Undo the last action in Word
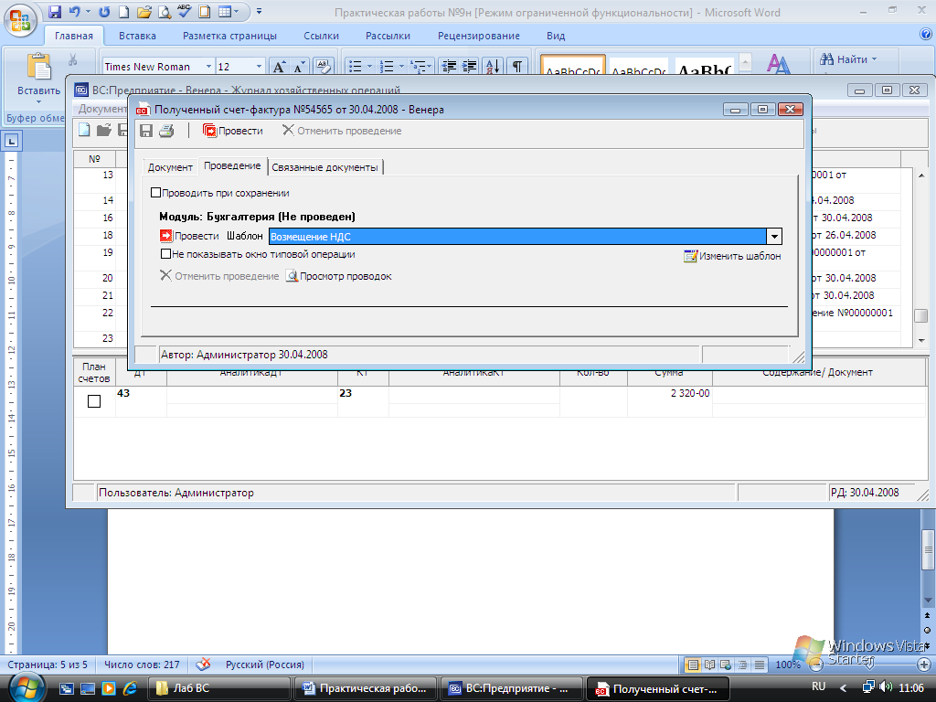 click(x=75, y=11)
